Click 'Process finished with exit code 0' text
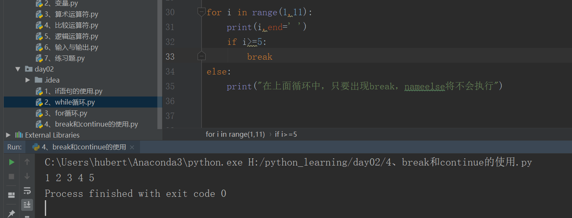 (135, 193)
